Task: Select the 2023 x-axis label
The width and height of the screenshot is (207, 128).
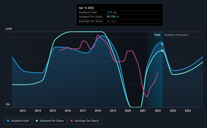Action: tap(173, 111)
